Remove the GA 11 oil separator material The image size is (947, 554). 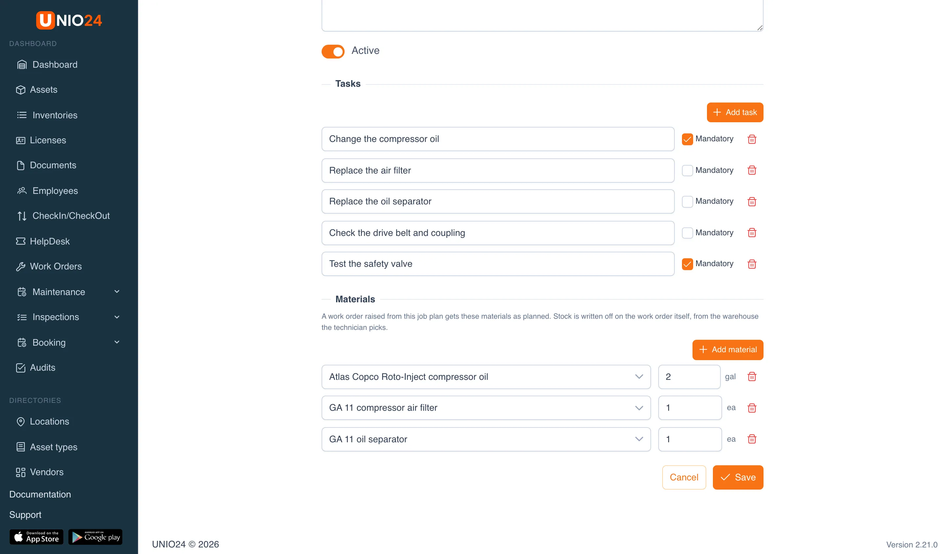[752, 439]
